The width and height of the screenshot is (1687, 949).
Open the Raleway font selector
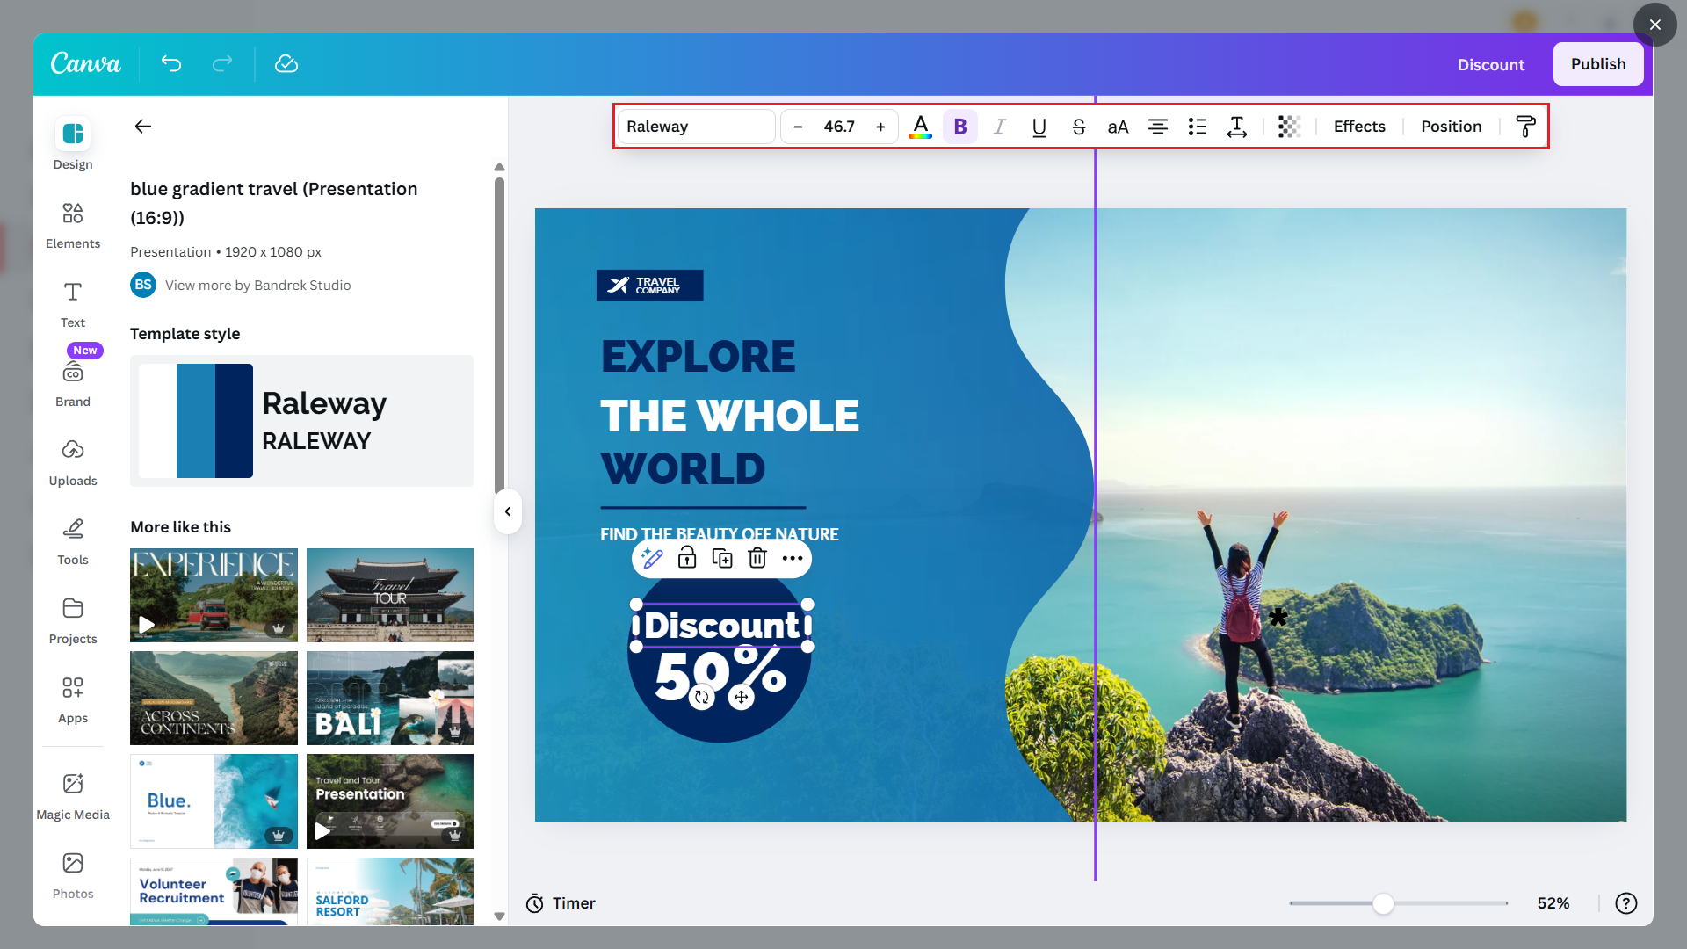[x=696, y=127]
